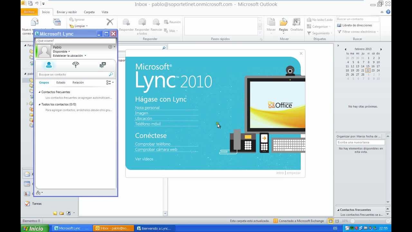The image size is (412, 232).
Task: Click Pablo's profile picture in Lync
Action: click(44, 51)
